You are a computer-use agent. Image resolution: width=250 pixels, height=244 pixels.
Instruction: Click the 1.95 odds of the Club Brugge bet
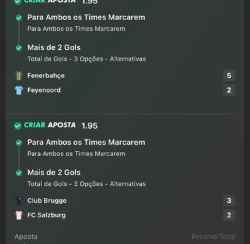[x=89, y=126]
